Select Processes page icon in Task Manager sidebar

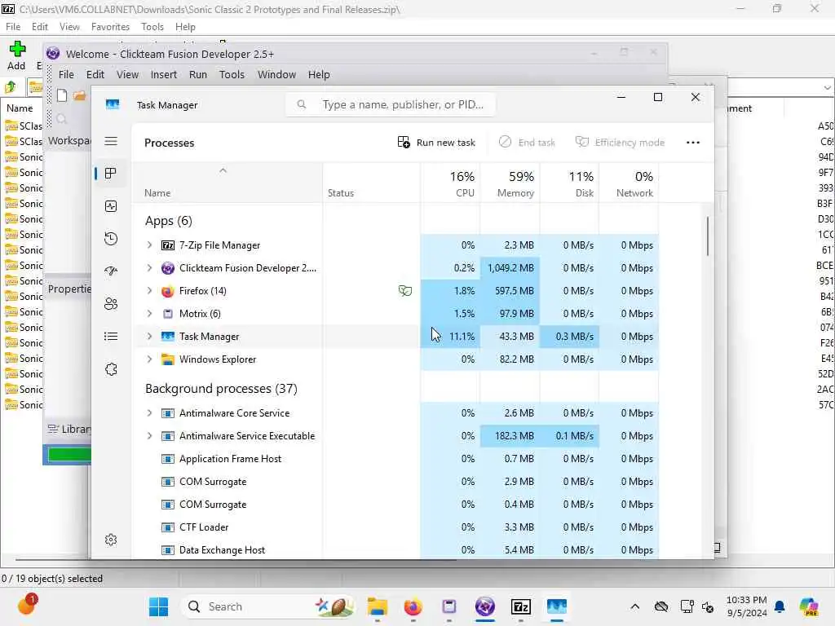111,174
